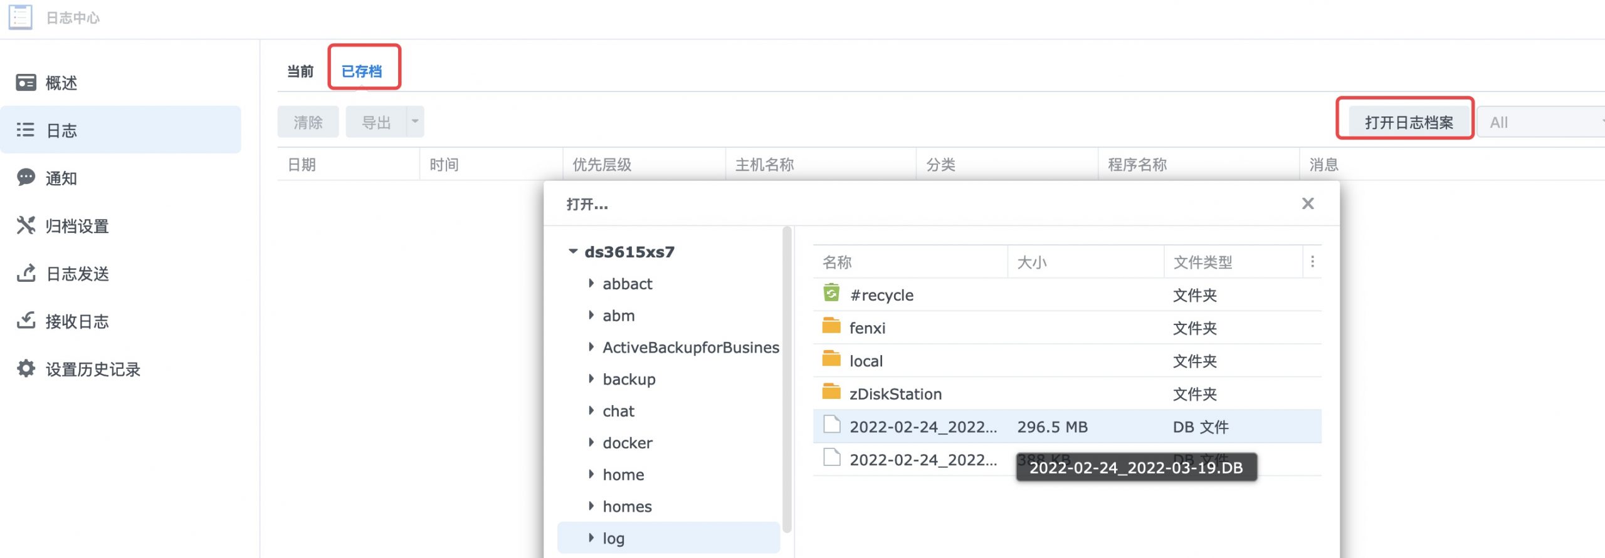Click the 导出 button
The width and height of the screenshot is (1605, 558).
coord(376,122)
